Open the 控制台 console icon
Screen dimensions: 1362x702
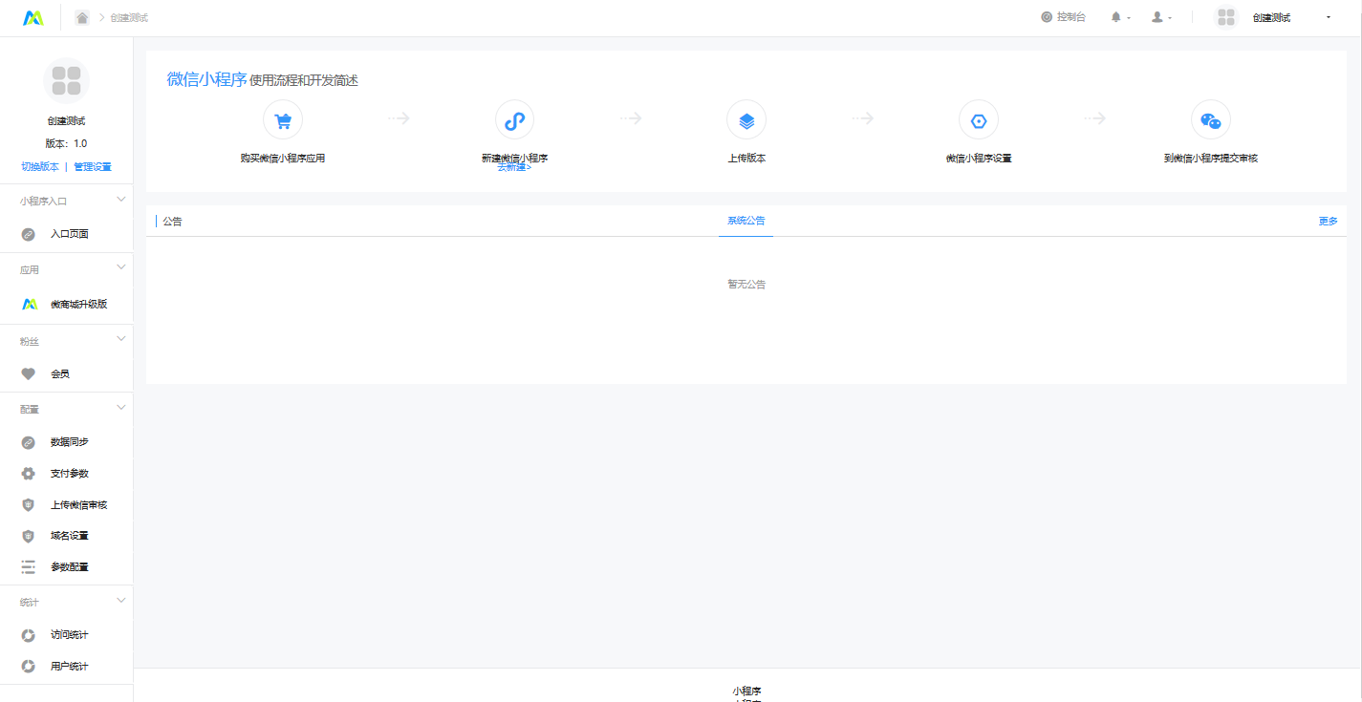pos(1047,17)
